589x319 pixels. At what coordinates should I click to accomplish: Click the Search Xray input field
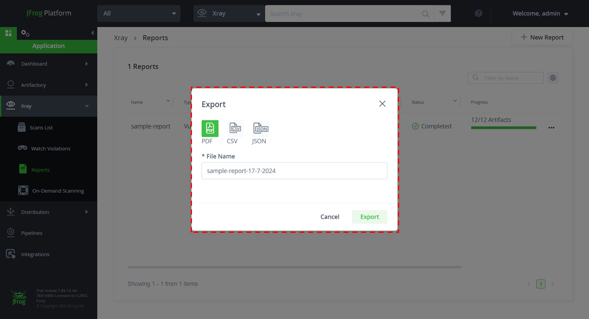(x=342, y=13)
